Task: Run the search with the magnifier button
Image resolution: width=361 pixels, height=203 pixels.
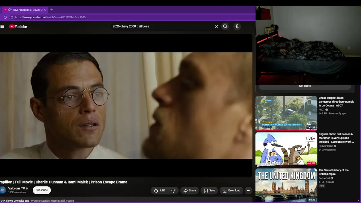Action: tap(225, 27)
